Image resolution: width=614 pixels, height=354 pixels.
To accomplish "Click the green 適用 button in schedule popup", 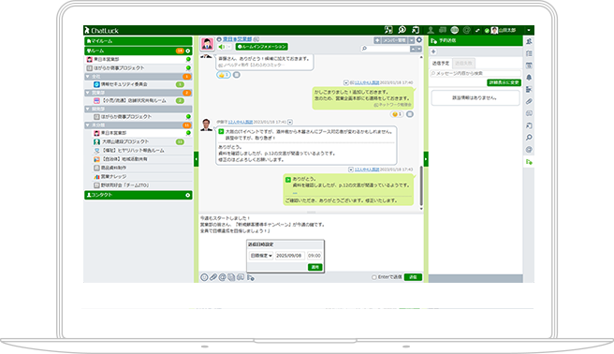I will point(314,267).
